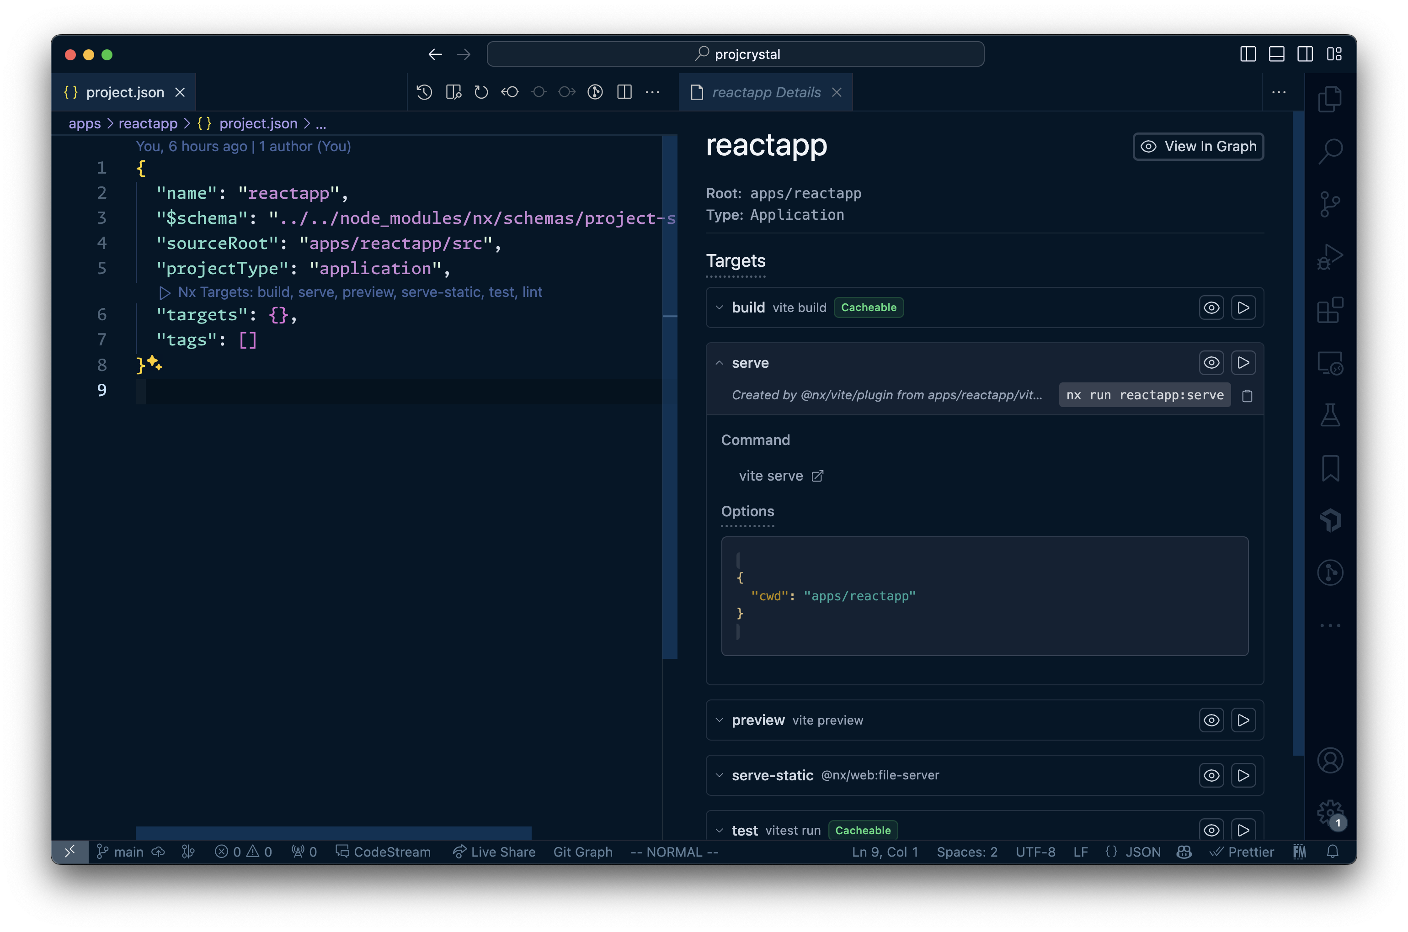1408x932 pixels.
Task: Open the Bookmarks view icon
Action: click(x=1330, y=468)
